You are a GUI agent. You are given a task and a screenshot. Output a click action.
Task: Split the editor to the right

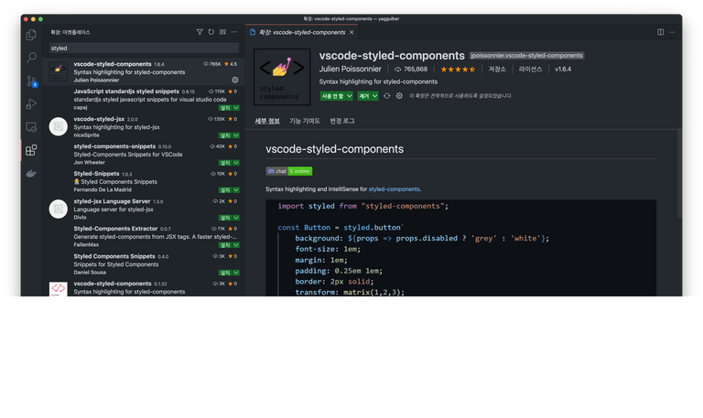(660, 32)
